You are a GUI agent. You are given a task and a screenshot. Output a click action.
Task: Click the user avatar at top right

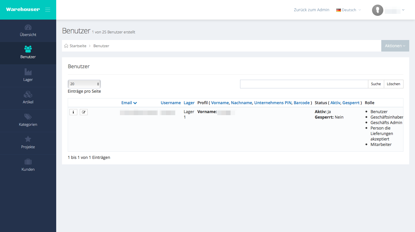pos(378,10)
